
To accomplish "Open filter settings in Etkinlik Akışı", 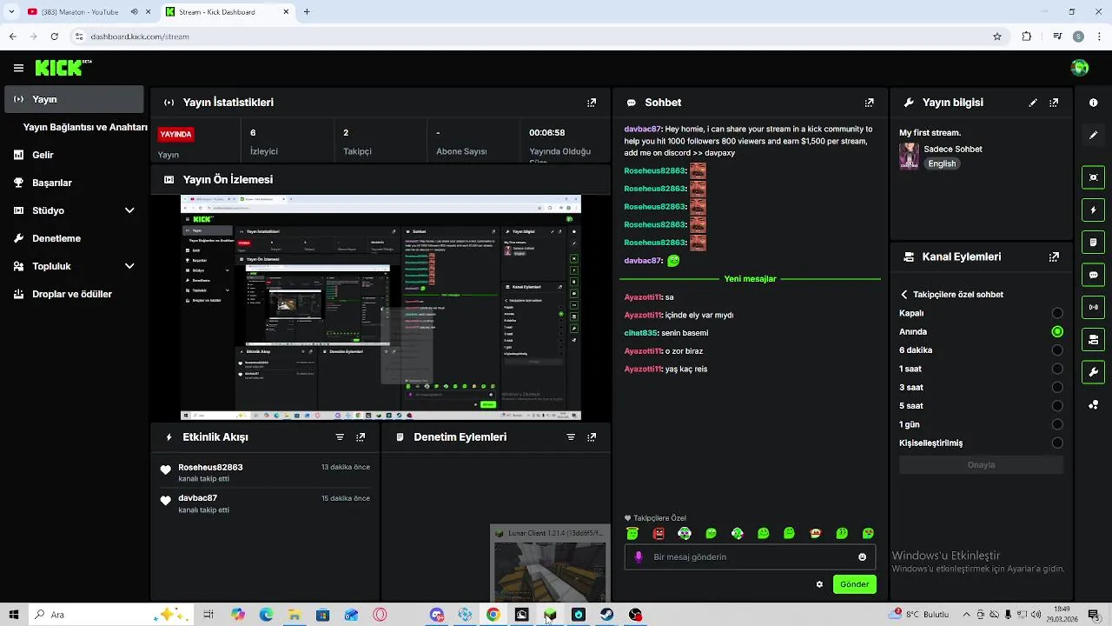I will tap(340, 437).
